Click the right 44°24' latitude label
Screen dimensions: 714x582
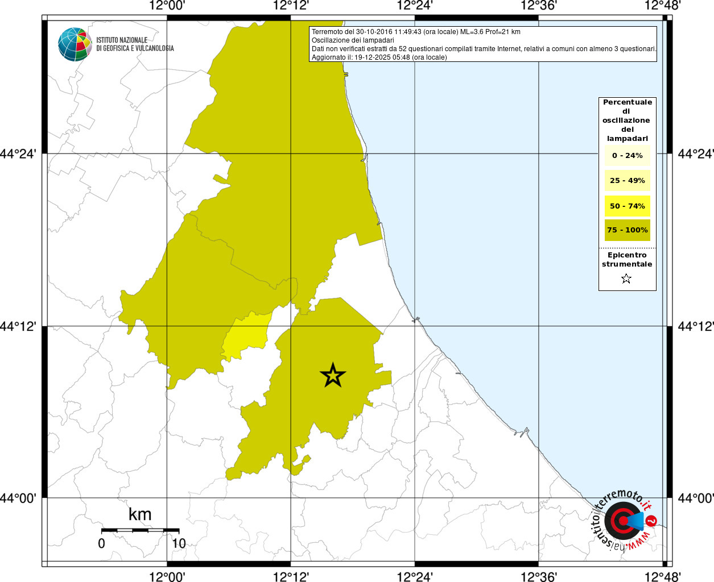pyautogui.click(x=695, y=154)
